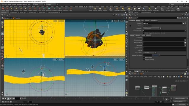
Task: Click the IPR shelf tool icon
Action: pyautogui.click(x=11, y=9)
